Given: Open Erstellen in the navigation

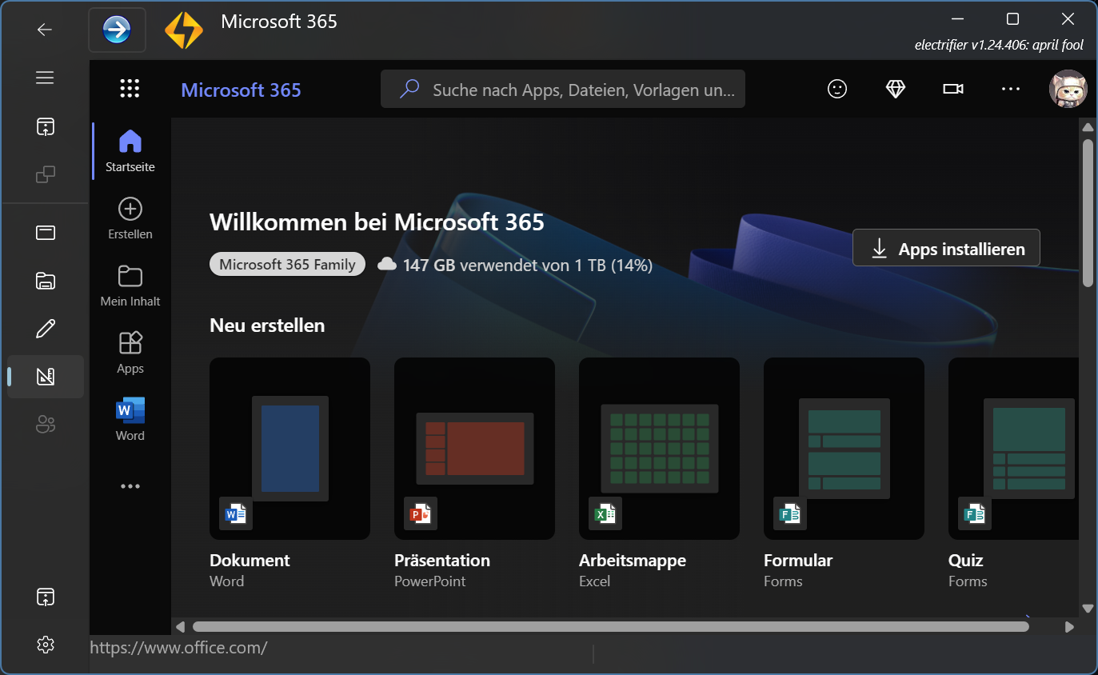Looking at the screenshot, I should point(130,218).
